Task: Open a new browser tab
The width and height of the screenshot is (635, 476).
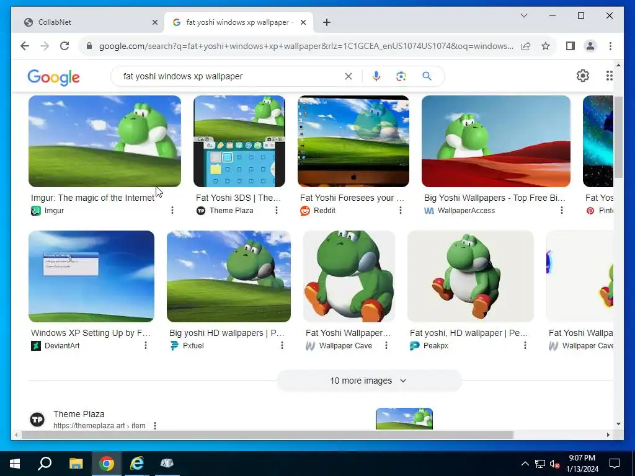Action: pos(326,22)
